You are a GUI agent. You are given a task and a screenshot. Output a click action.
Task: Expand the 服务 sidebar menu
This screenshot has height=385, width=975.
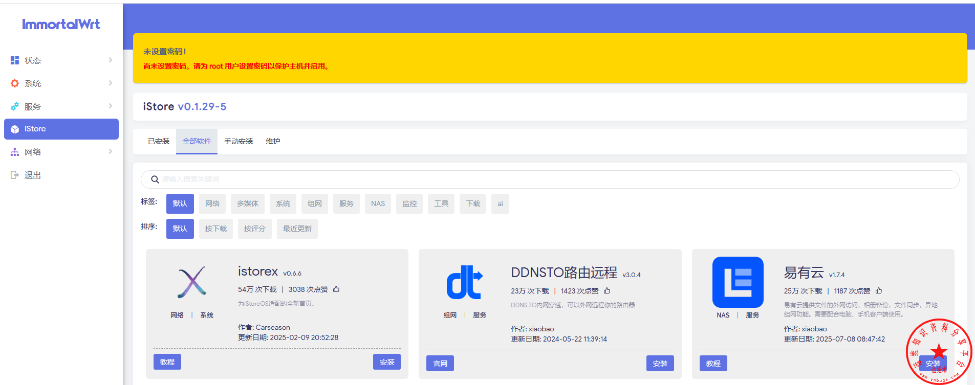coord(61,106)
